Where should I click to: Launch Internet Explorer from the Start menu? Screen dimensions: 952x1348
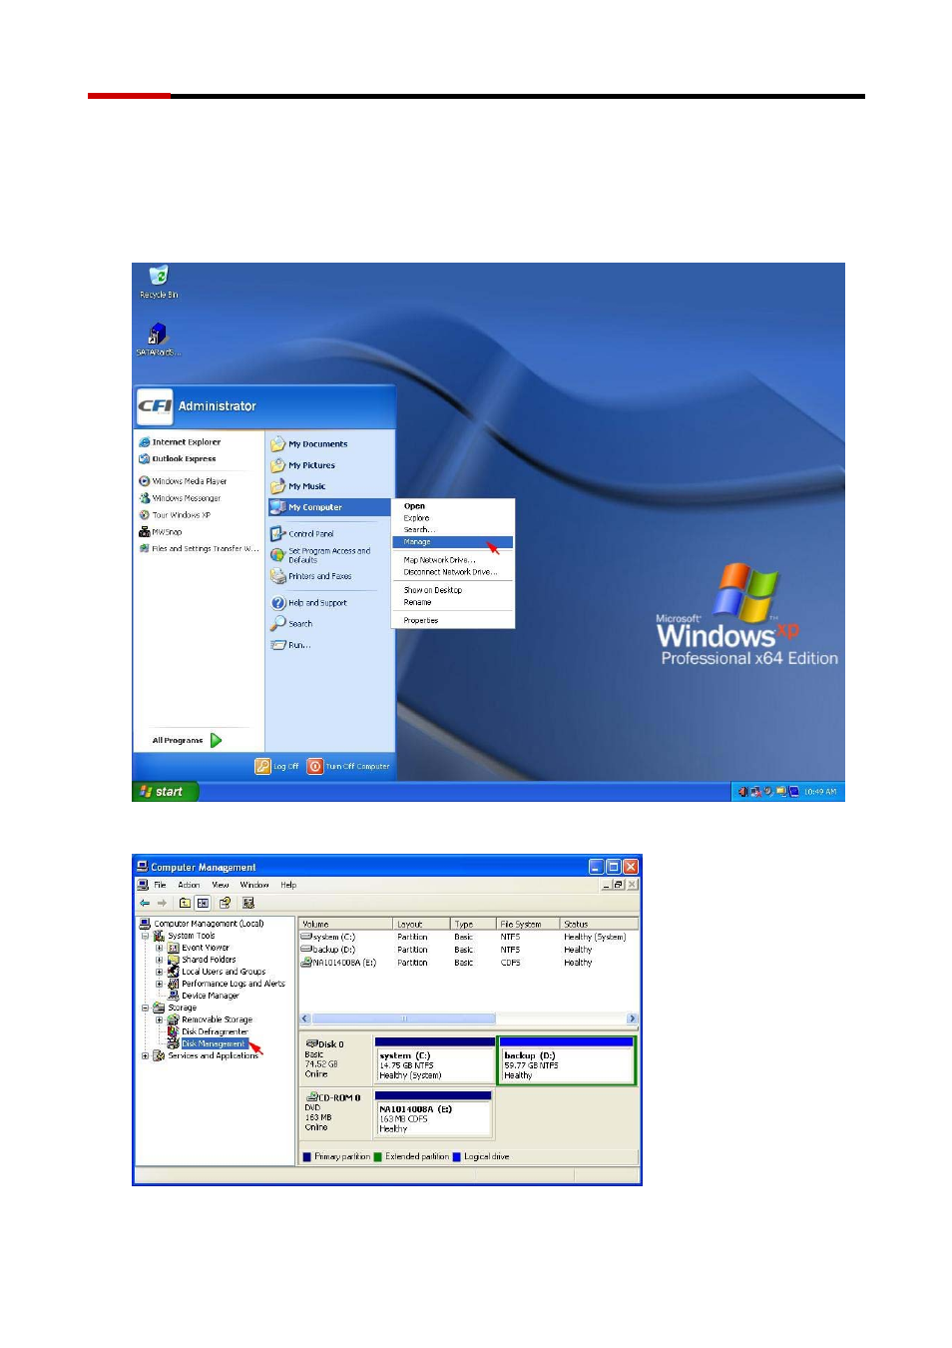180,441
